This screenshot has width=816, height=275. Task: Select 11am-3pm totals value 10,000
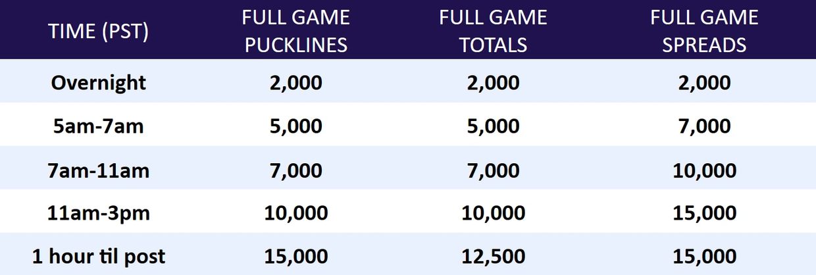point(493,213)
